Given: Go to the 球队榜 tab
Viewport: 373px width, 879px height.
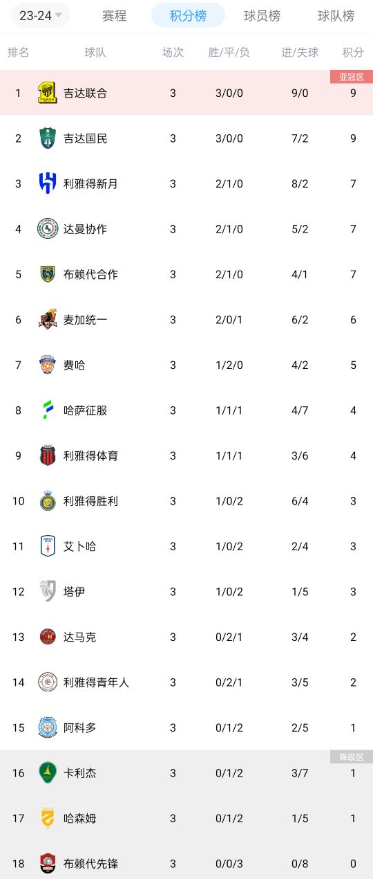Looking at the screenshot, I should click(x=336, y=15).
